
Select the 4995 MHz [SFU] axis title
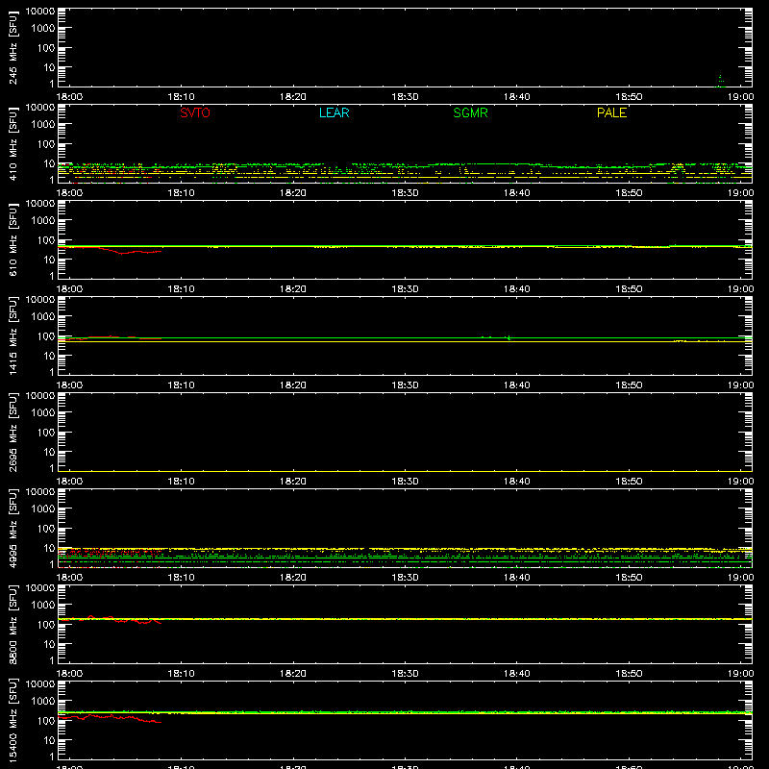[x=12, y=528]
